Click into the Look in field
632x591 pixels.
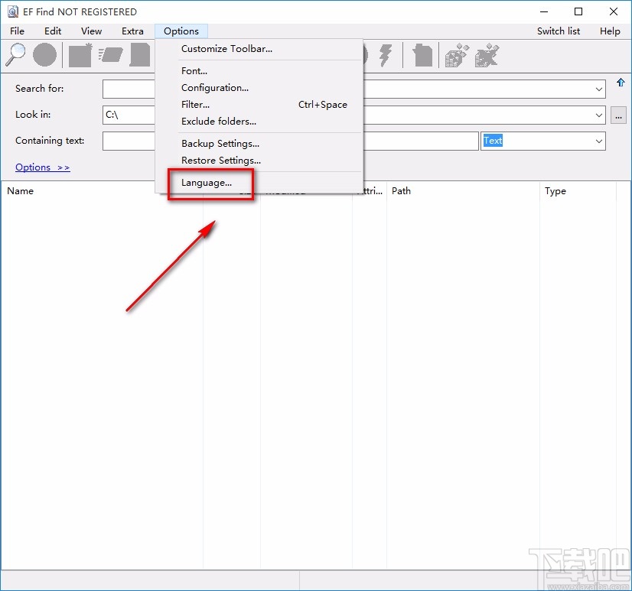354,115
